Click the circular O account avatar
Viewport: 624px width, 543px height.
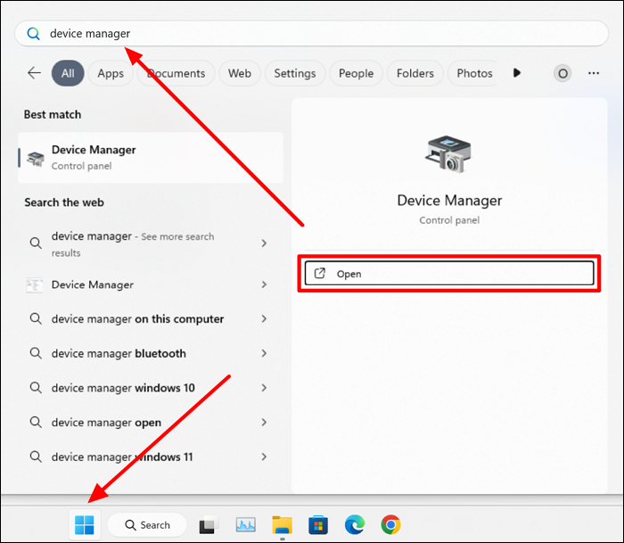(562, 73)
